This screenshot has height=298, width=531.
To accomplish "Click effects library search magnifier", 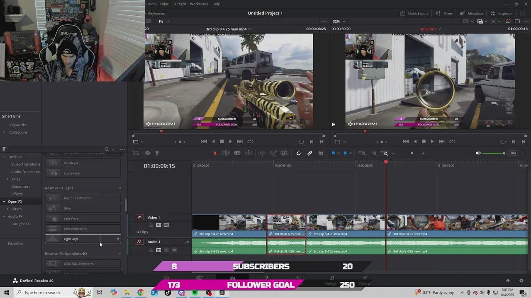I will (107, 149).
